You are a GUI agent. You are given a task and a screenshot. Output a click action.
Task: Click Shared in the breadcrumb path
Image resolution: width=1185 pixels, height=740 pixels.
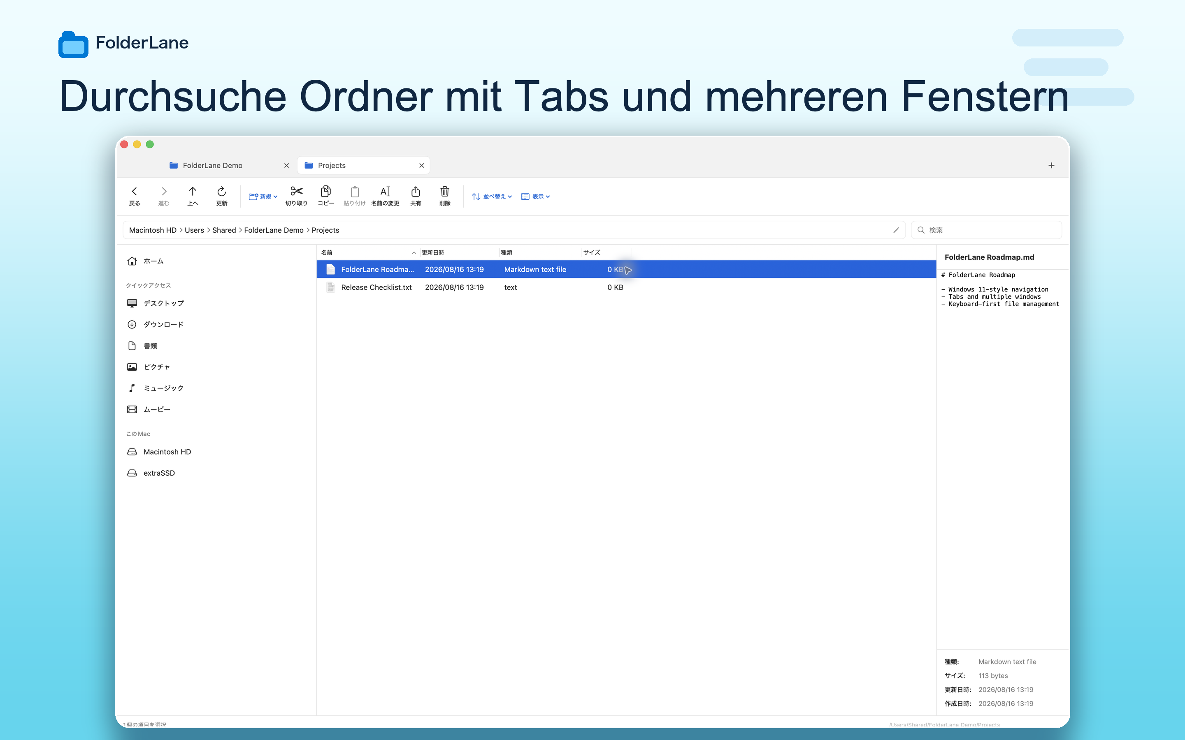224,230
